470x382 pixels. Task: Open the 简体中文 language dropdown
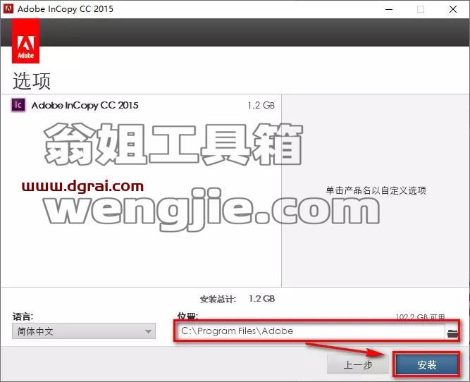pyautogui.click(x=84, y=331)
